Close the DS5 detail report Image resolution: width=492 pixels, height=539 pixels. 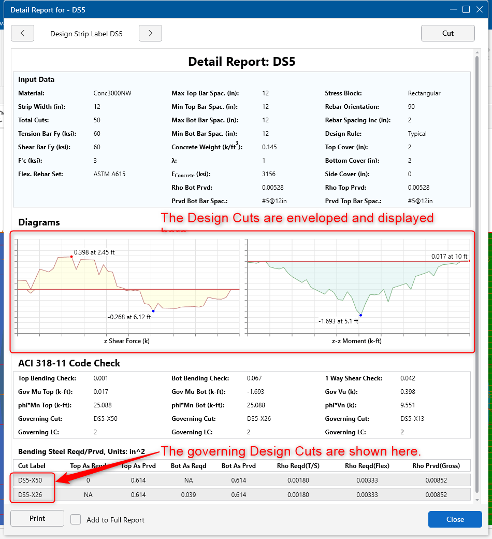coord(455,519)
